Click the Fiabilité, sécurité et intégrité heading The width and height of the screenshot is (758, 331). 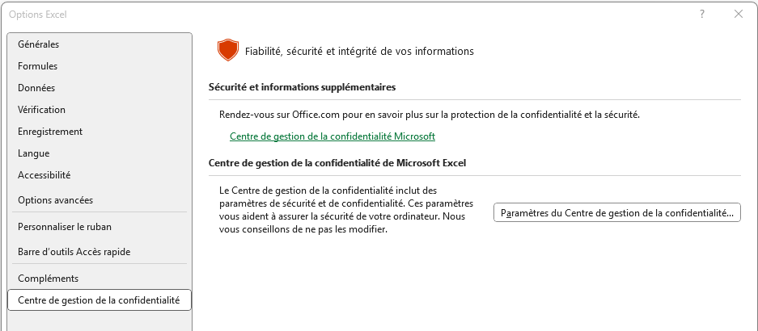359,51
